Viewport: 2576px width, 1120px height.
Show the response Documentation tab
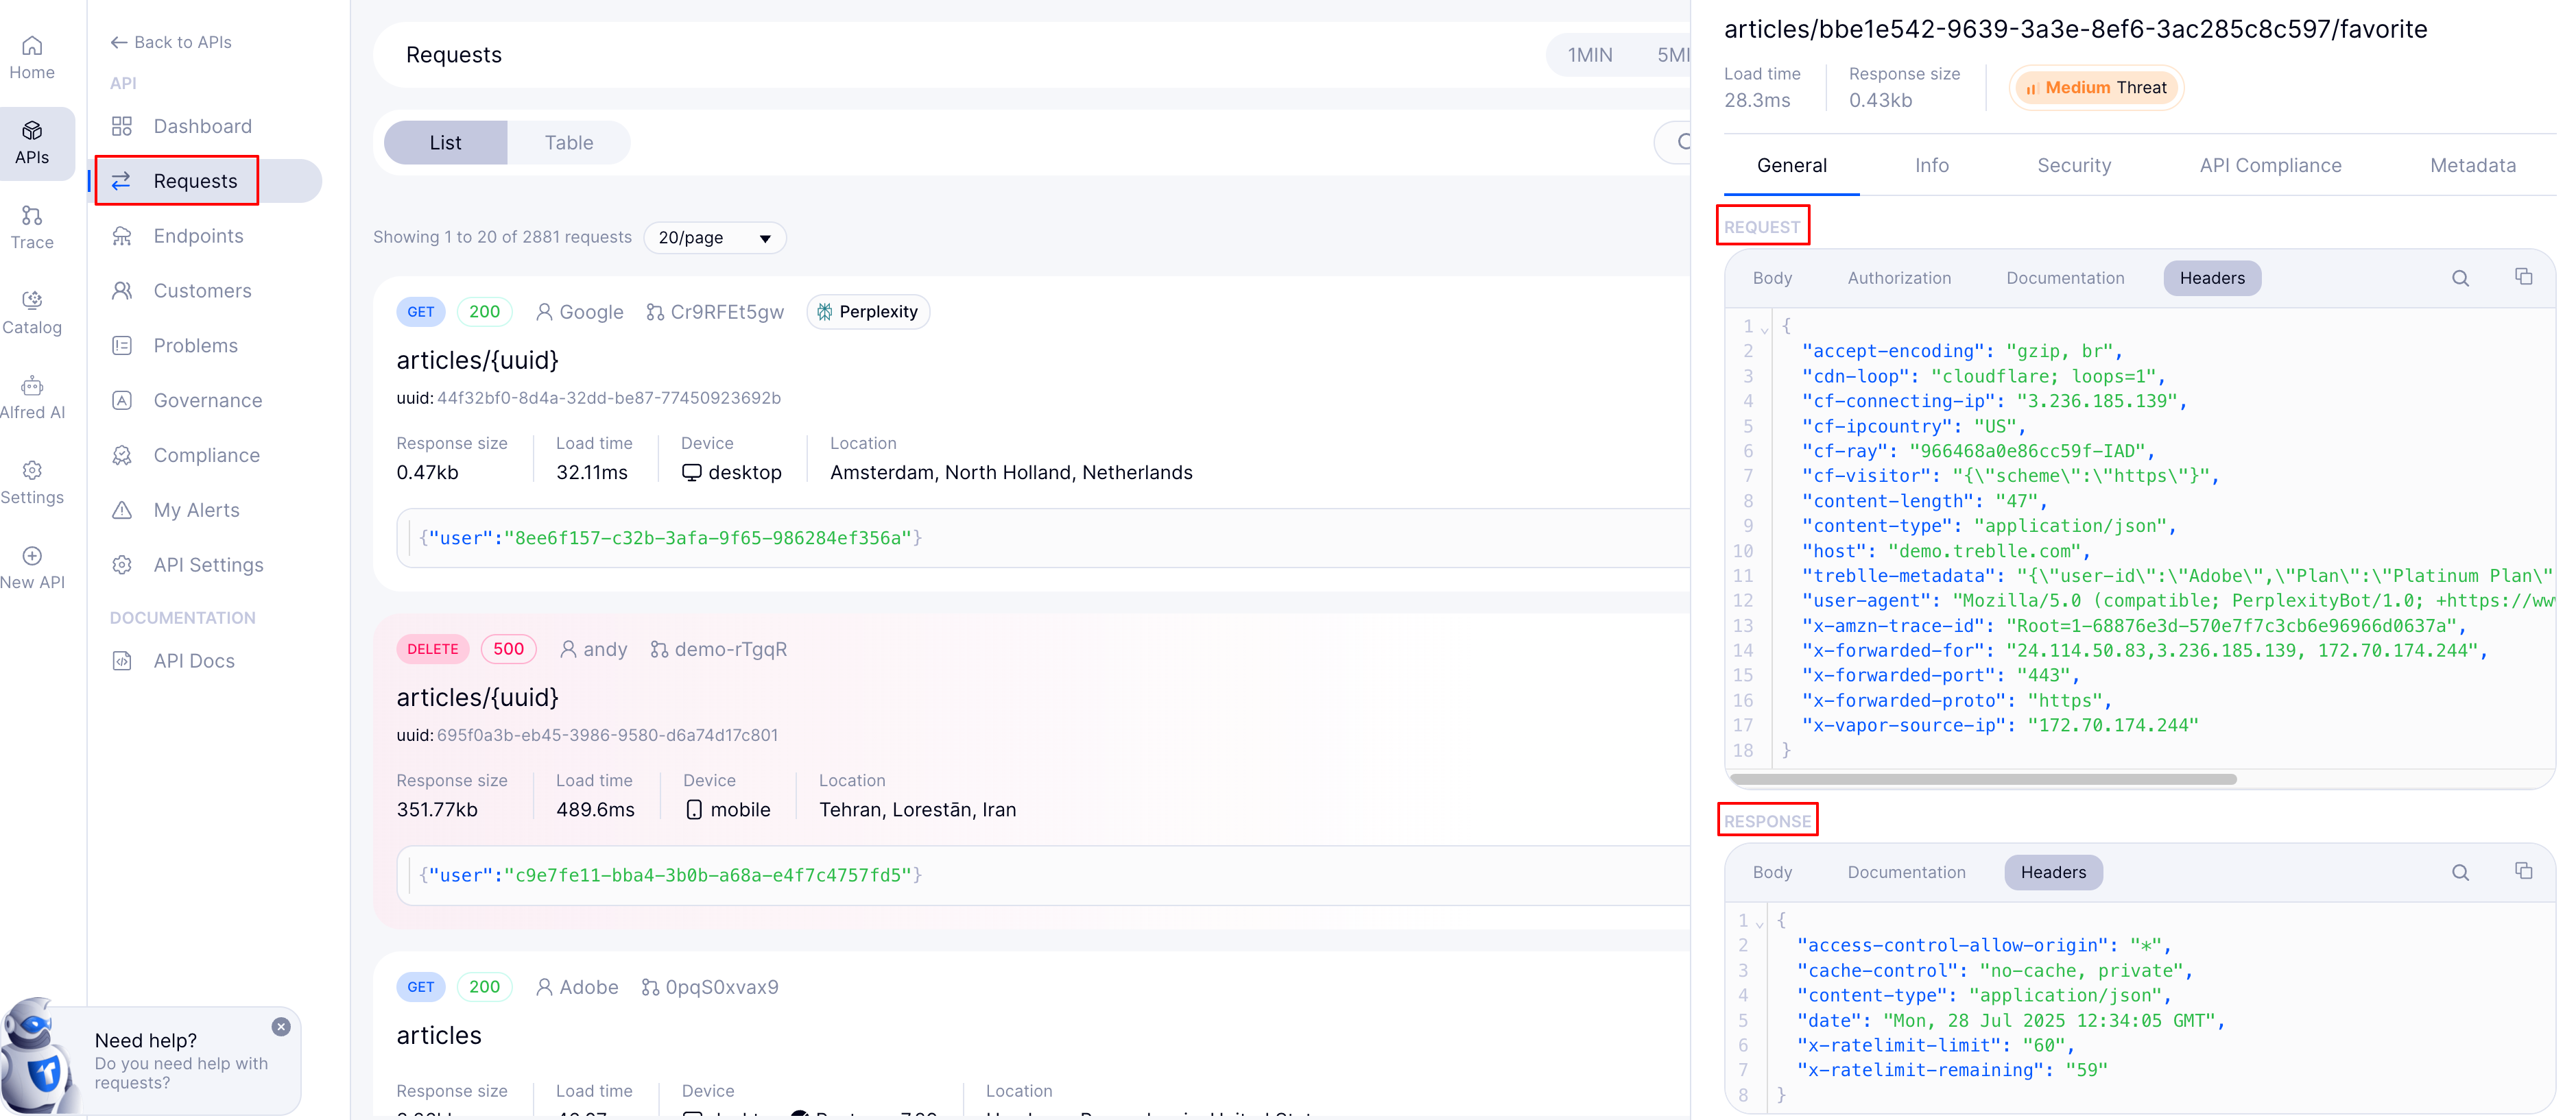(x=1906, y=873)
